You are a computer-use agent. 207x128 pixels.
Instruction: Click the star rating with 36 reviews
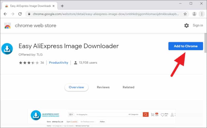(31, 63)
